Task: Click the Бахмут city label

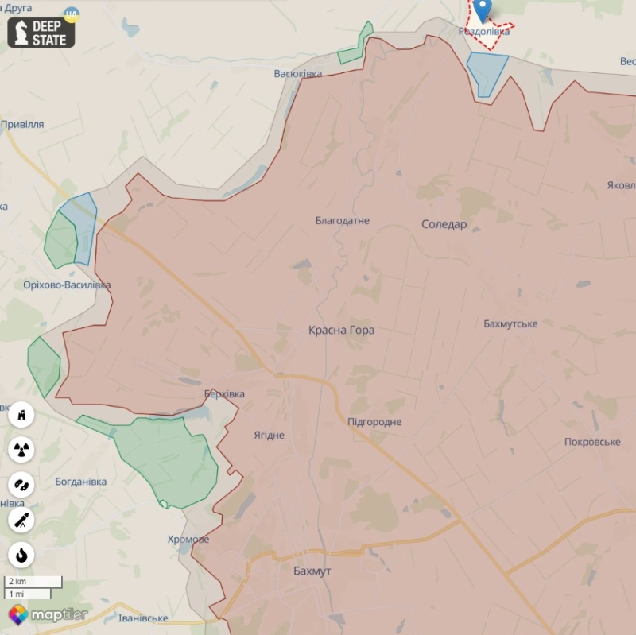Action: point(312,571)
